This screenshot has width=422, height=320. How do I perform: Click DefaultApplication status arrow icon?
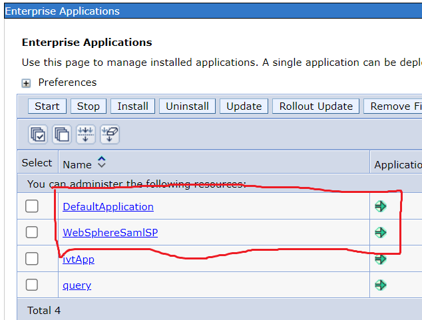click(x=381, y=206)
